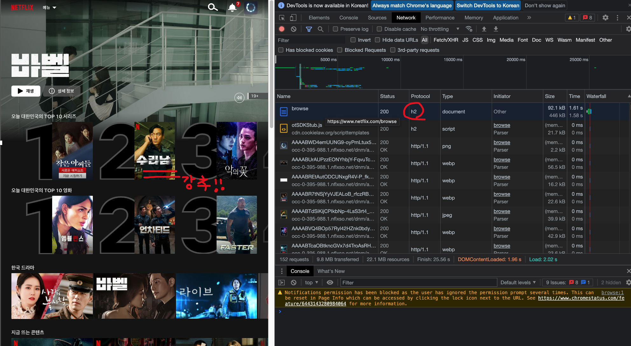Viewport: 631px width, 346px height.
Task: Open the top context selector dropdown
Action: pyautogui.click(x=311, y=282)
